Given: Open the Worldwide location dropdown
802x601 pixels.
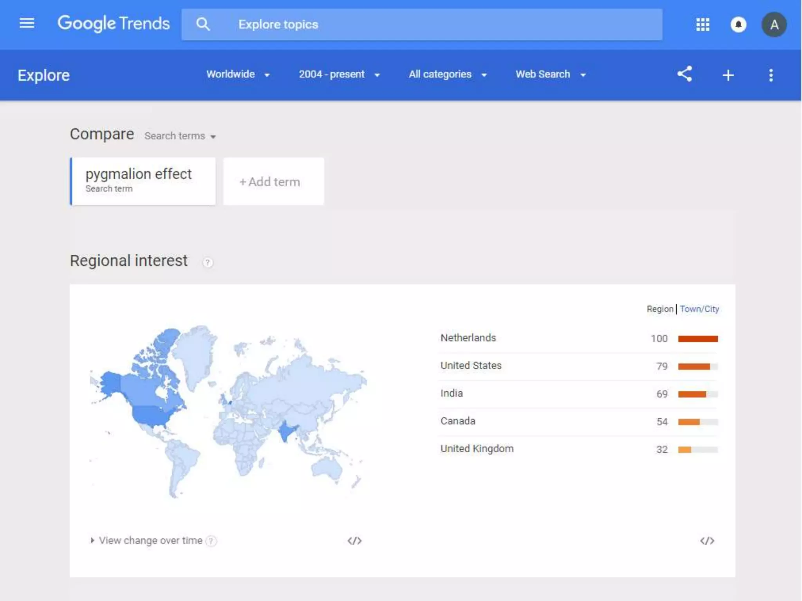Looking at the screenshot, I should pos(238,74).
